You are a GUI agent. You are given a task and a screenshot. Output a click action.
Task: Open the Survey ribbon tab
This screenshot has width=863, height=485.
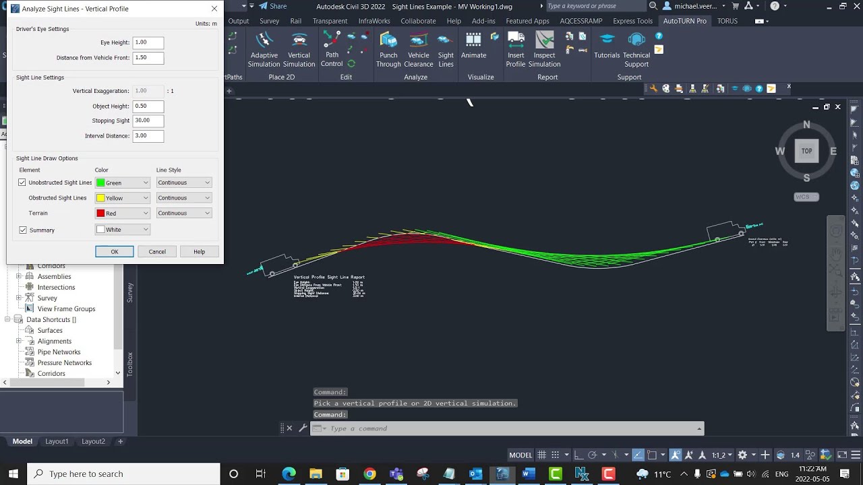[269, 21]
